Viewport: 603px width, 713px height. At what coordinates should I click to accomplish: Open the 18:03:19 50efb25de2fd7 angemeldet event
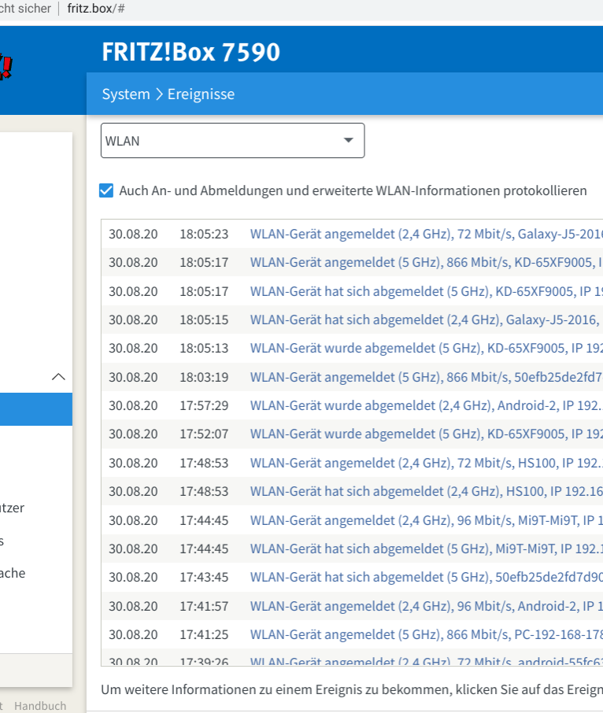click(x=426, y=377)
